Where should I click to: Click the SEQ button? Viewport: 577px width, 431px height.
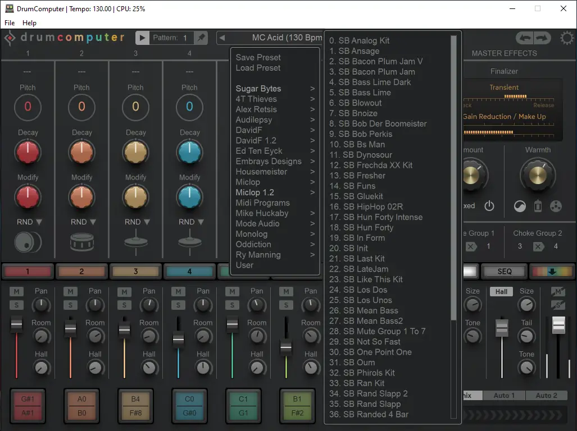point(505,272)
